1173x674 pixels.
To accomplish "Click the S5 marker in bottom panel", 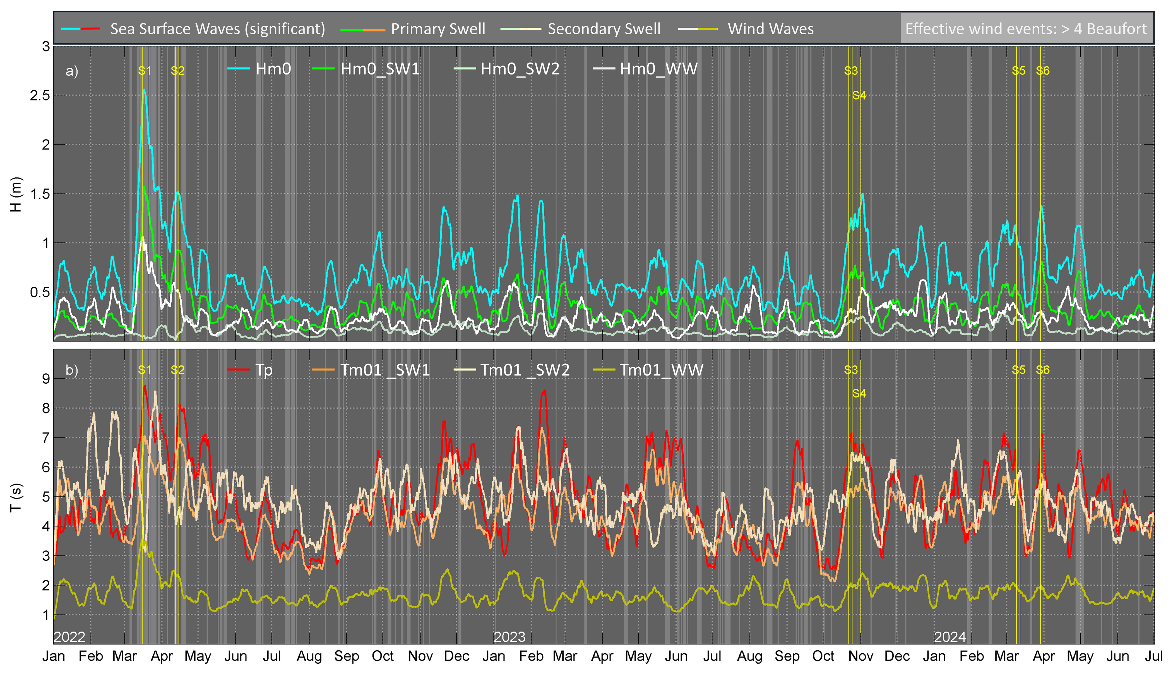I will point(1018,370).
